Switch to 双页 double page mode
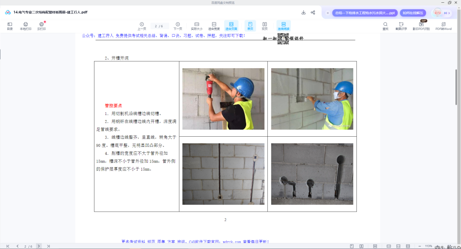 [x=265, y=26]
